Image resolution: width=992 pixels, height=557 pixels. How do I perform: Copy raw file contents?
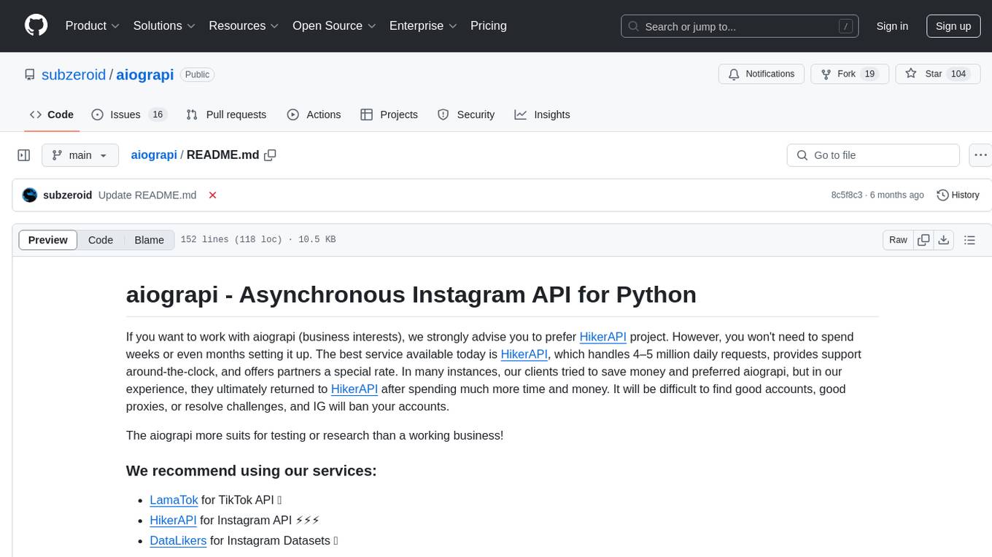coord(924,240)
